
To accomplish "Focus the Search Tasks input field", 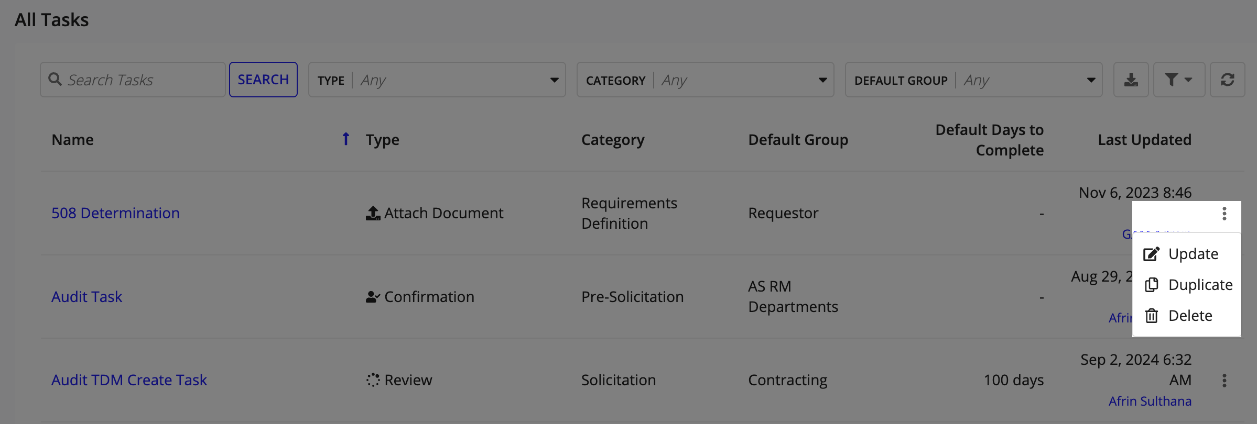I will pos(133,80).
